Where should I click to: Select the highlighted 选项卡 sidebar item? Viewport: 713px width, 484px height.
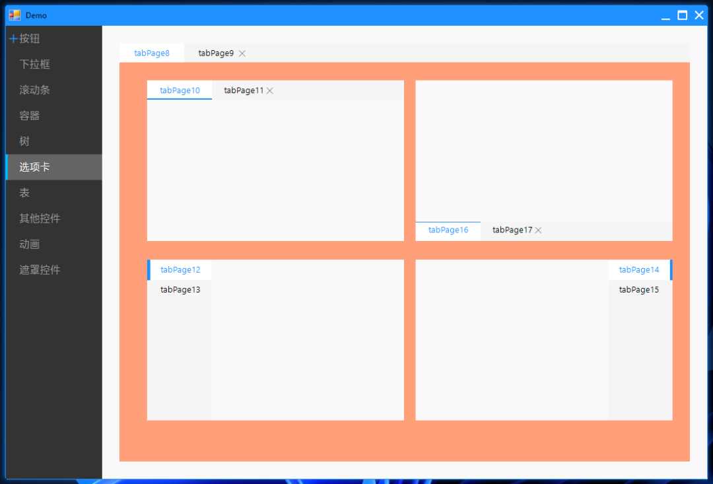[x=53, y=167]
